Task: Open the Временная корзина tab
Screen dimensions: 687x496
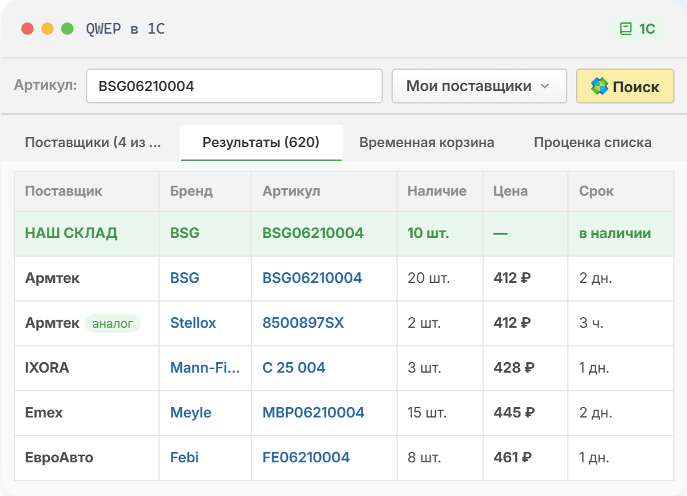Action: [x=427, y=142]
